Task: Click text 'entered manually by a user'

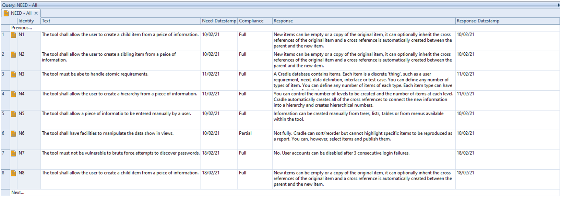Action: coord(163,114)
